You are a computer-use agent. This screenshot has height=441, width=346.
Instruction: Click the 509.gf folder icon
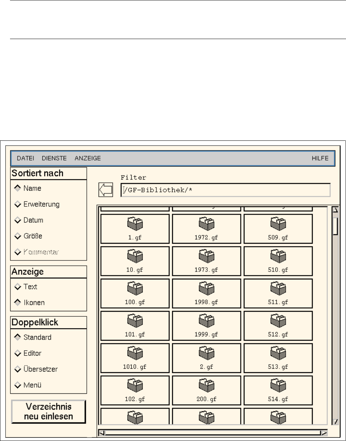tap(278, 225)
